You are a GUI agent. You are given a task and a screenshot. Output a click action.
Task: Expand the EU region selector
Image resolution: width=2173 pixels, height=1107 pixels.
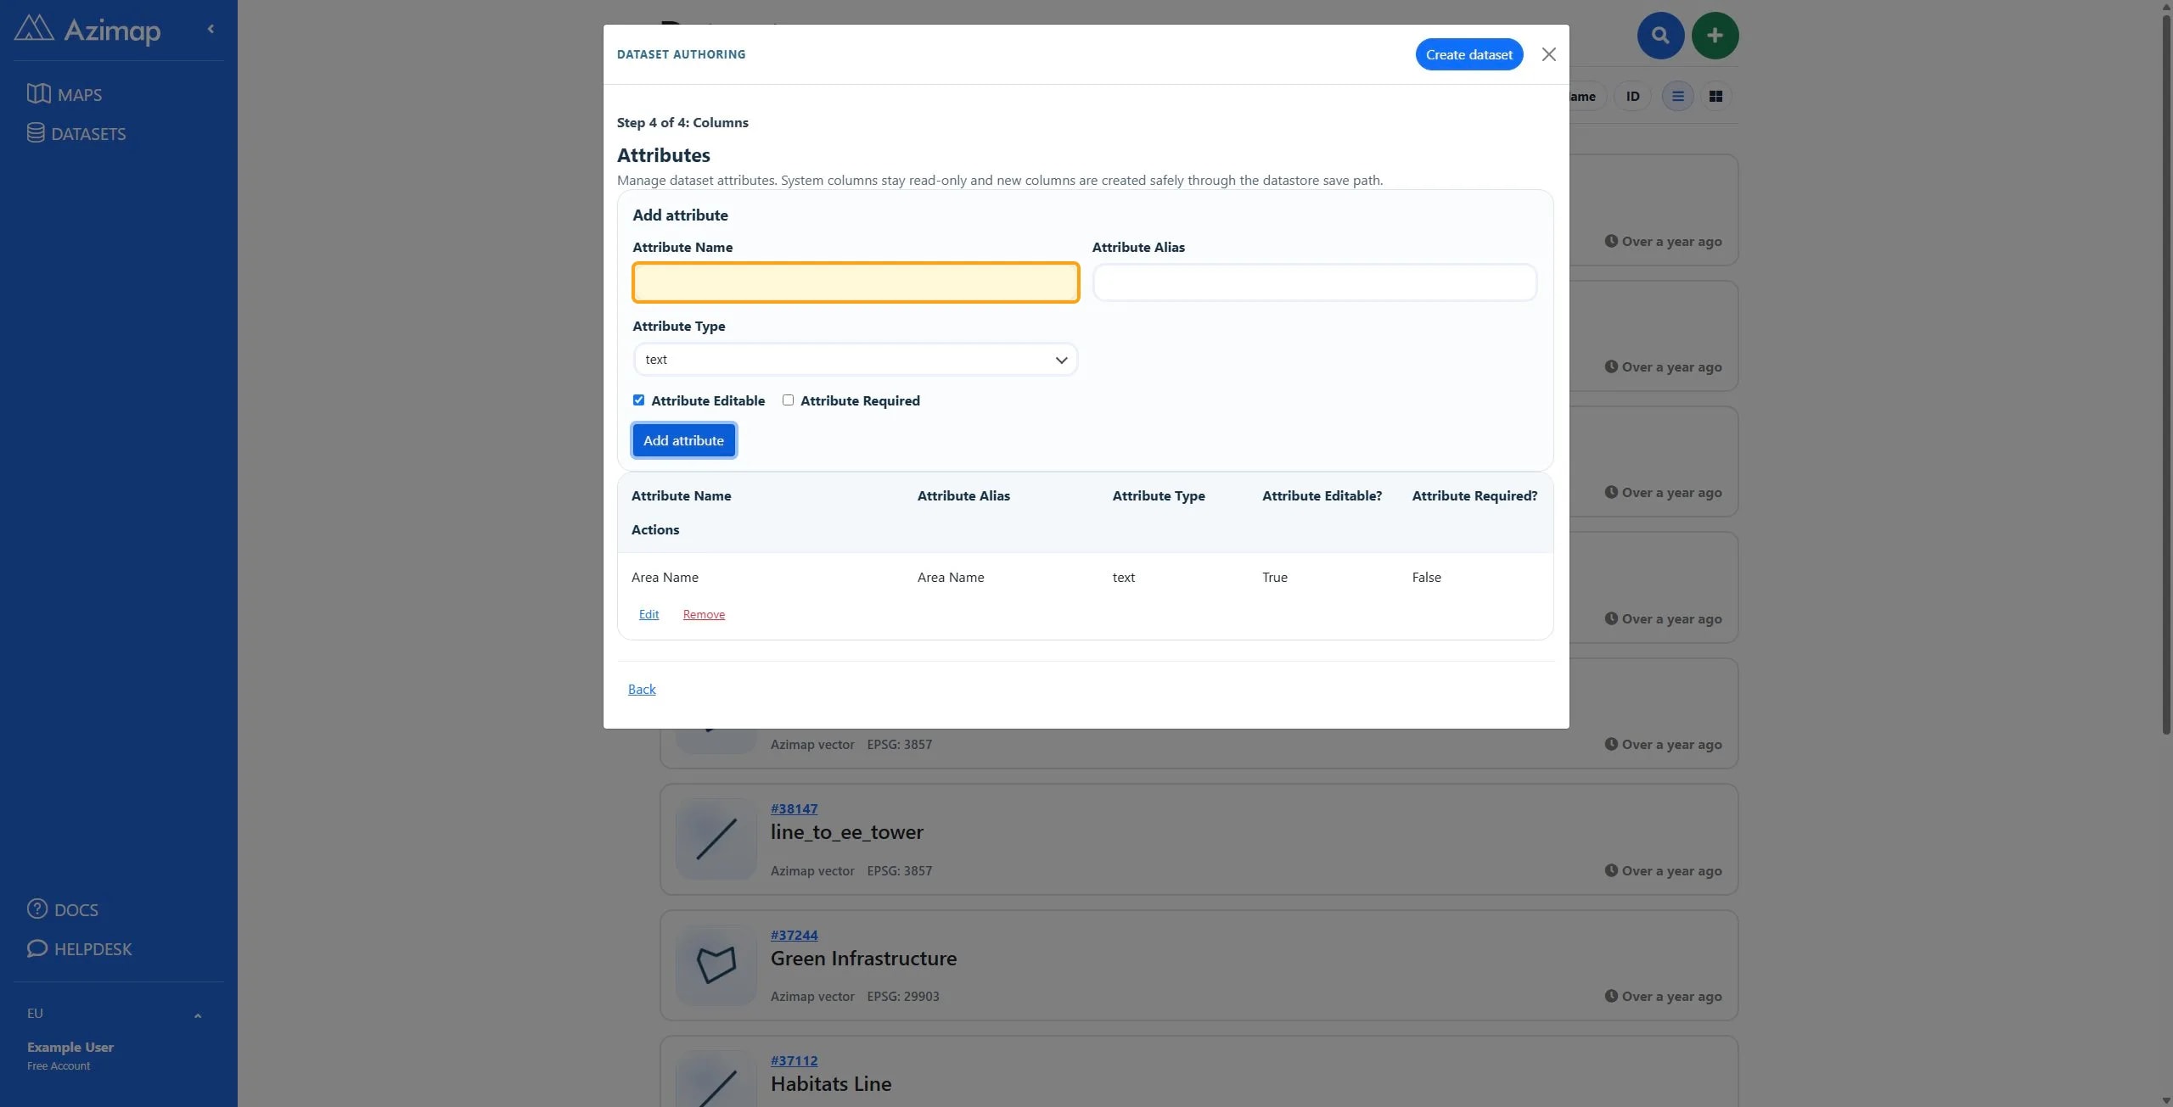click(115, 1014)
